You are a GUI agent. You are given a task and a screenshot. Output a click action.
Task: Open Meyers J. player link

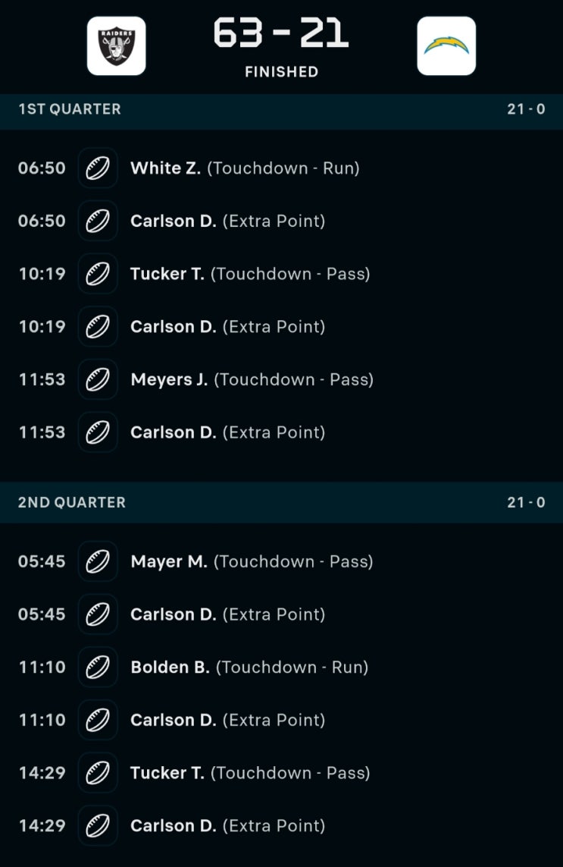click(x=169, y=379)
